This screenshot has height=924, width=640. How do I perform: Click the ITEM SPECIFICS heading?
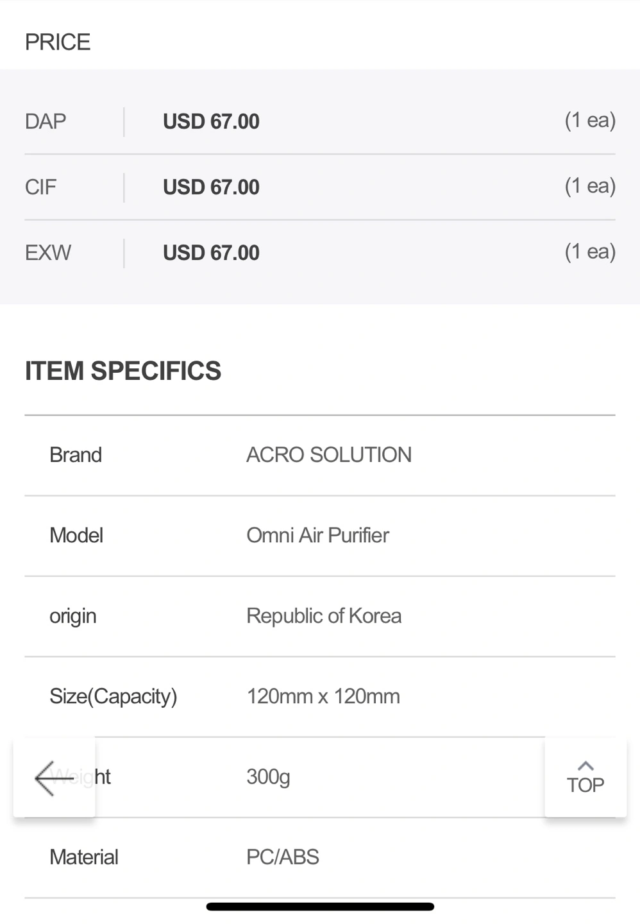[123, 371]
